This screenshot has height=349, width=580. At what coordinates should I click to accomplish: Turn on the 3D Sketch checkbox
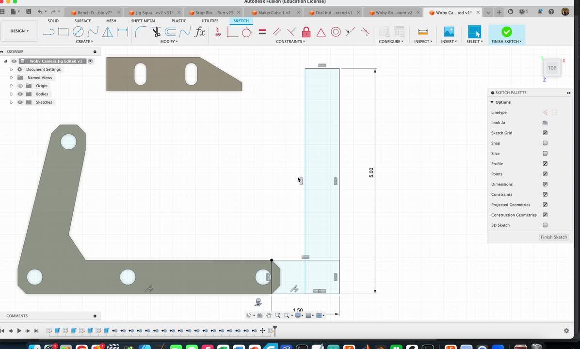tap(545, 225)
